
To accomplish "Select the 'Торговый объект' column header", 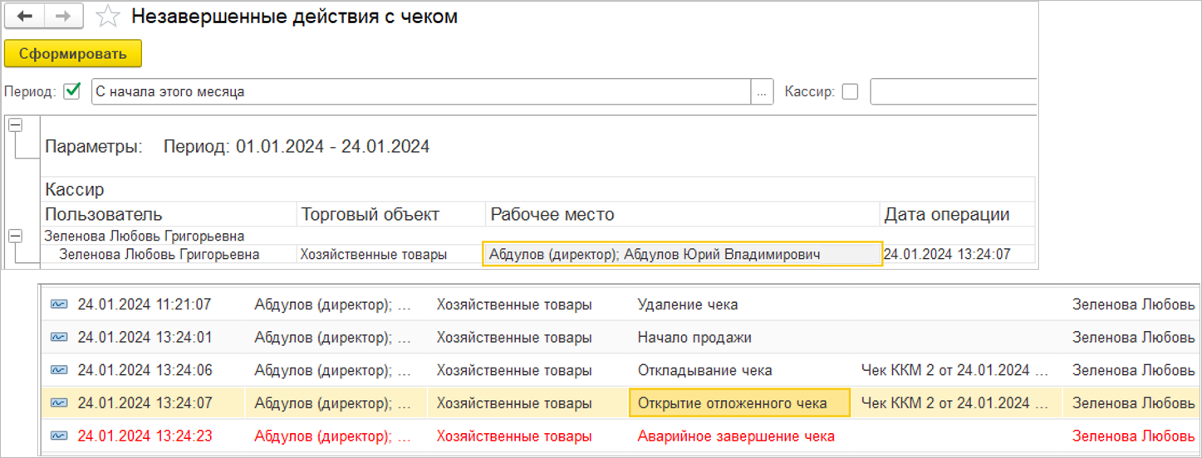I will pos(370,215).
